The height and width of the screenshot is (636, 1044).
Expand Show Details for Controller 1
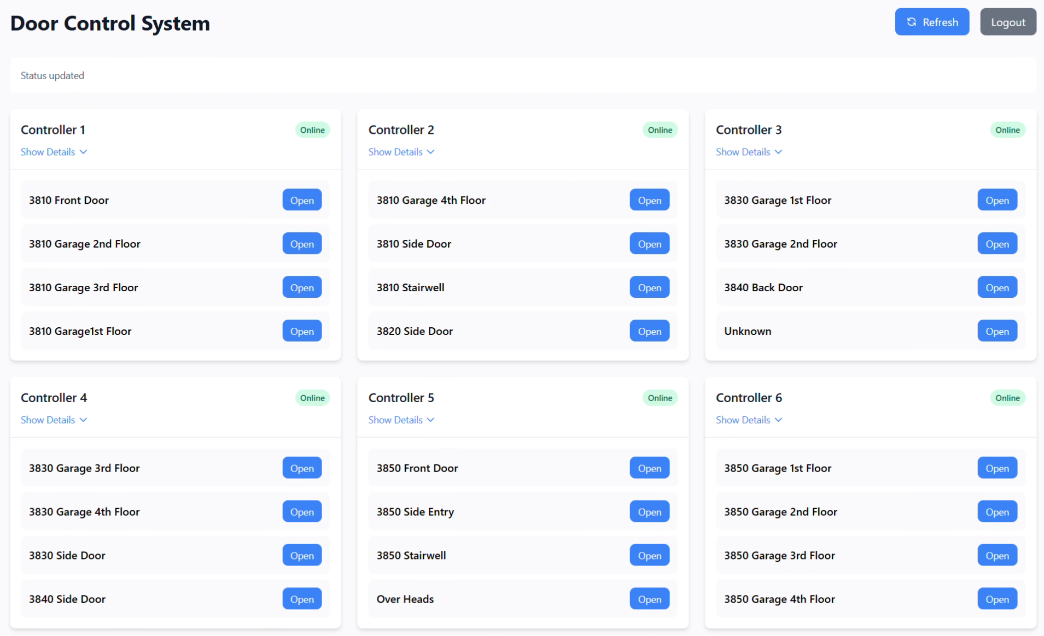[x=54, y=152]
